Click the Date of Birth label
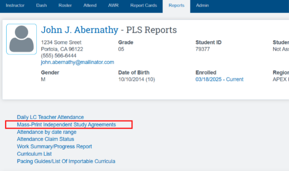289x171 pixels. click(134, 72)
